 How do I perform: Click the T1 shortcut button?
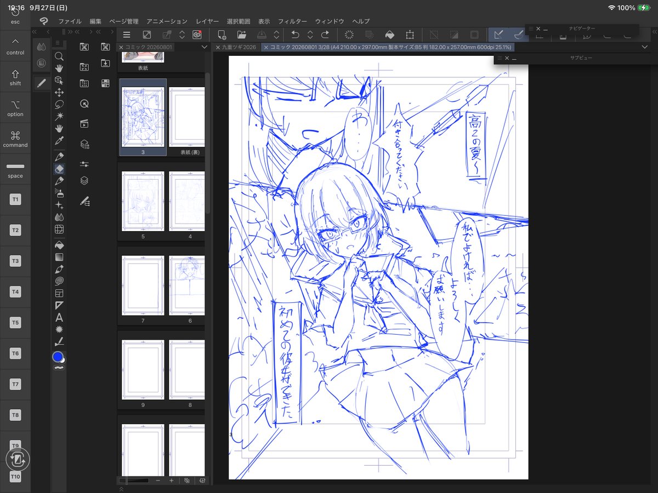click(15, 200)
